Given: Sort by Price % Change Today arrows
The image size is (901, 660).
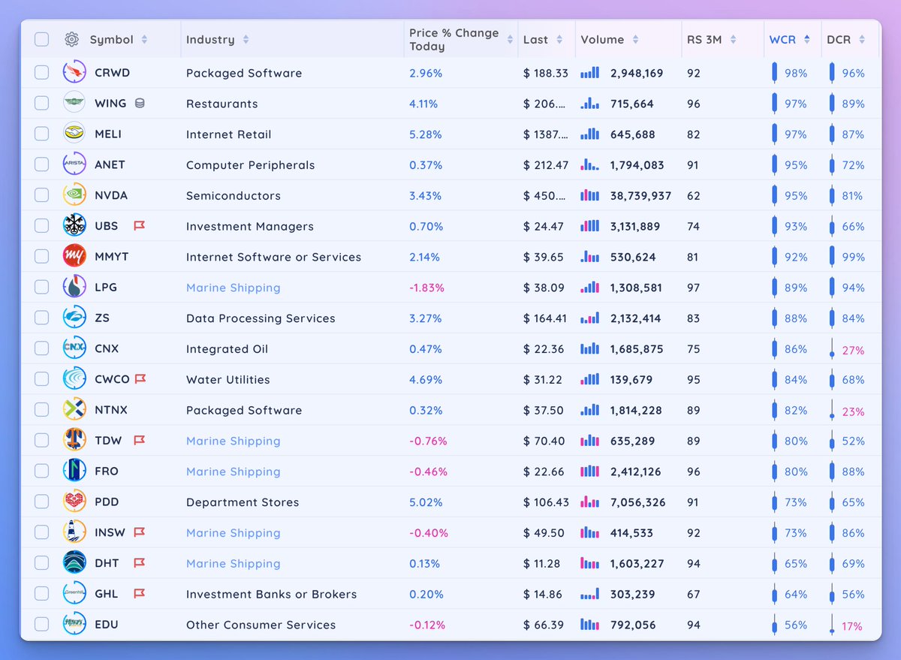Looking at the screenshot, I should coord(510,40).
